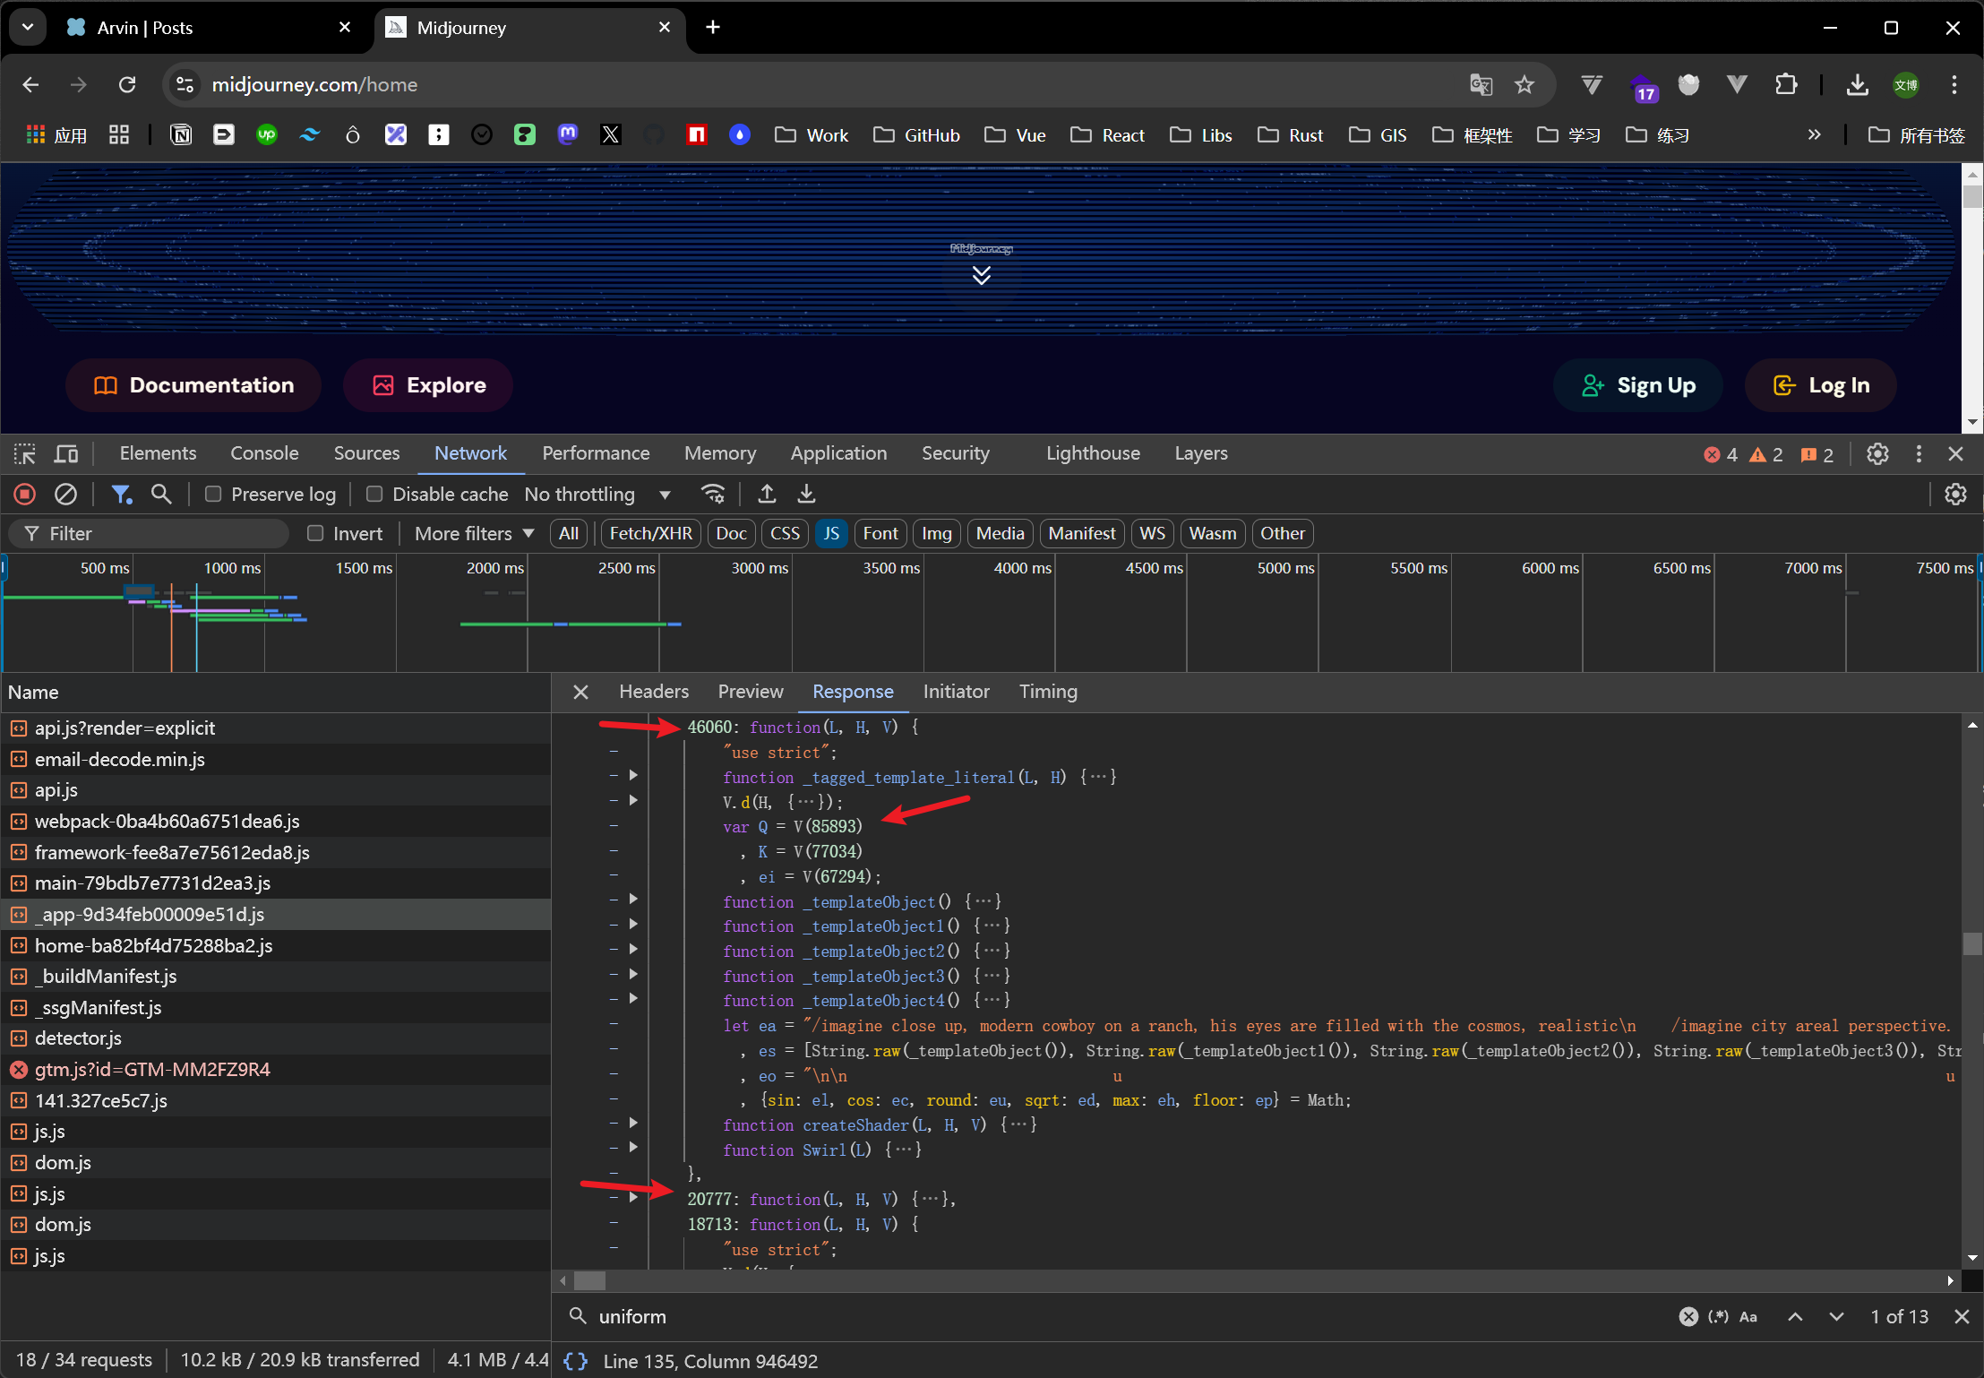This screenshot has height=1378, width=1984.
Task: Click the Sign Up button
Action: click(x=1637, y=385)
